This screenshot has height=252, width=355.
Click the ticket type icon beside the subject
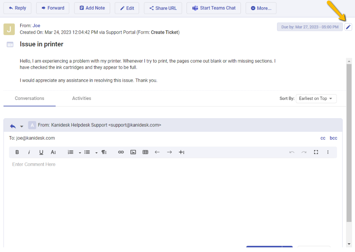(10, 45)
